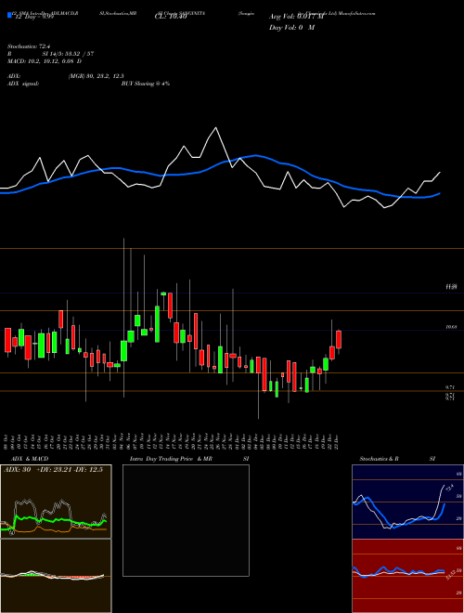Screen dimensions: 464x613
Task: Click the end of the white price line
Action: coord(440,172)
